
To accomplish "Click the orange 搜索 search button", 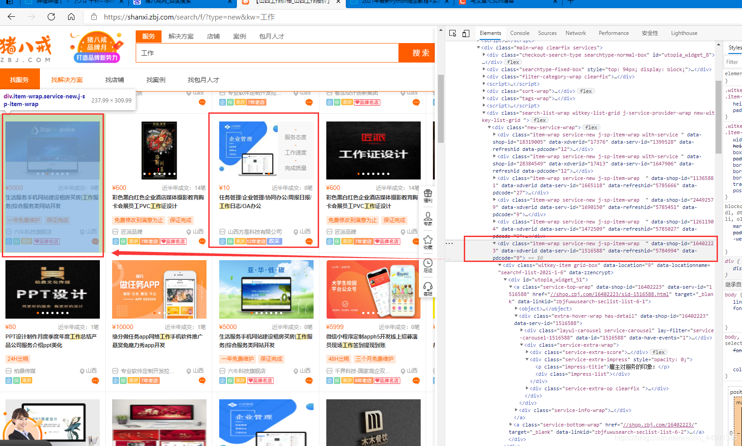I will coord(417,53).
